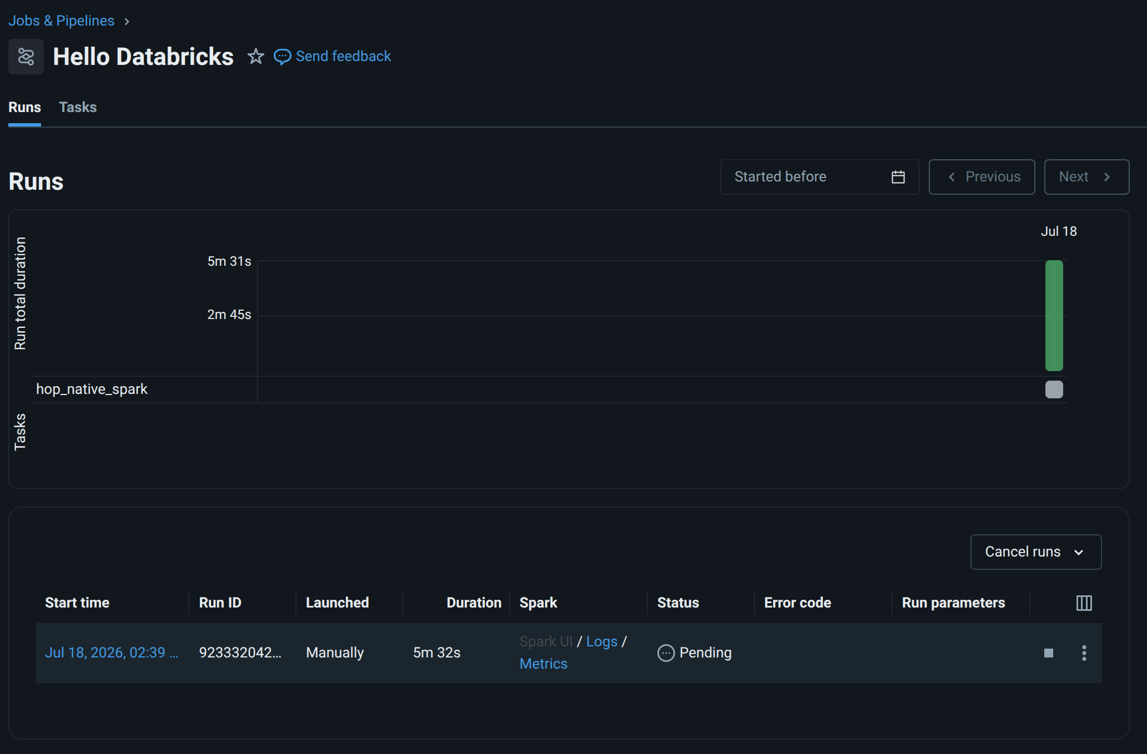
Task: Click the Send feedback speech bubble icon
Action: click(282, 57)
